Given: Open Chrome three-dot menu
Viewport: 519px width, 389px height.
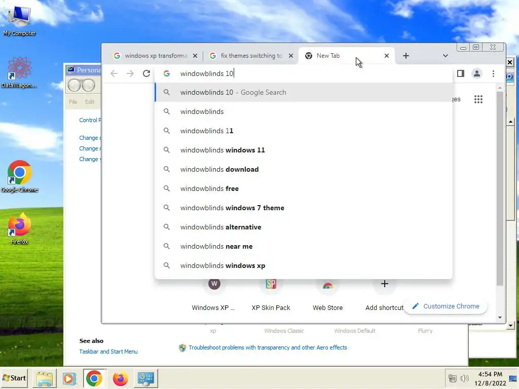Looking at the screenshot, I should tap(493, 73).
